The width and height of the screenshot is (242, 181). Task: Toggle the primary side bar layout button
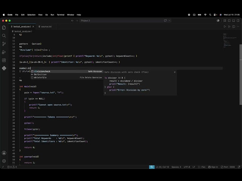229,21
